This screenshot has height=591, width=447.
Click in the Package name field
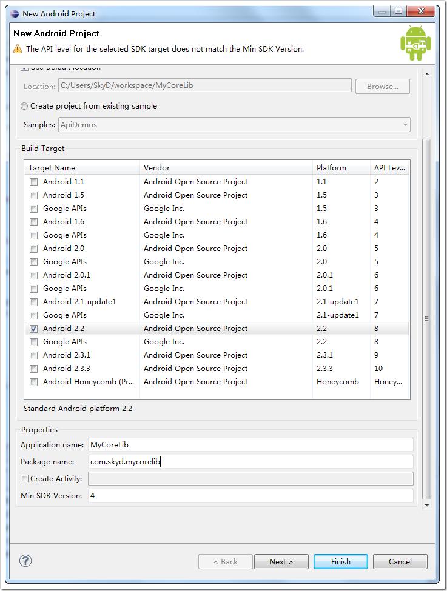[250, 462]
